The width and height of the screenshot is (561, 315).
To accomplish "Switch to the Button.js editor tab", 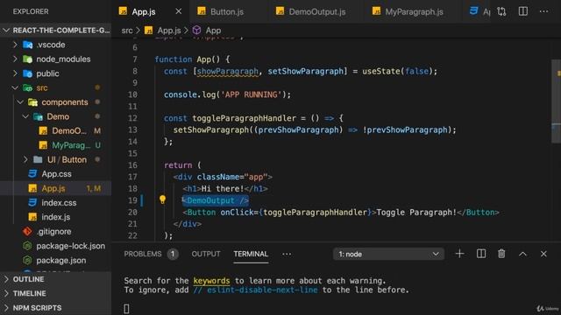I will coord(226,11).
